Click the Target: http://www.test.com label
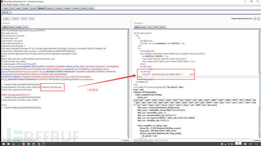 242,18
